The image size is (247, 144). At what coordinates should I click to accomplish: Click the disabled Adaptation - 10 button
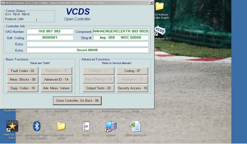pyautogui.click(x=132, y=80)
